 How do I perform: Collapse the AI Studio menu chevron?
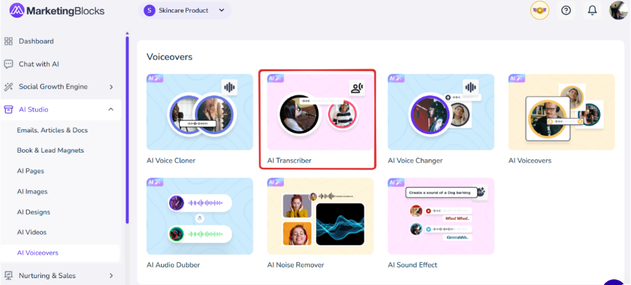click(x=111, y=110)
